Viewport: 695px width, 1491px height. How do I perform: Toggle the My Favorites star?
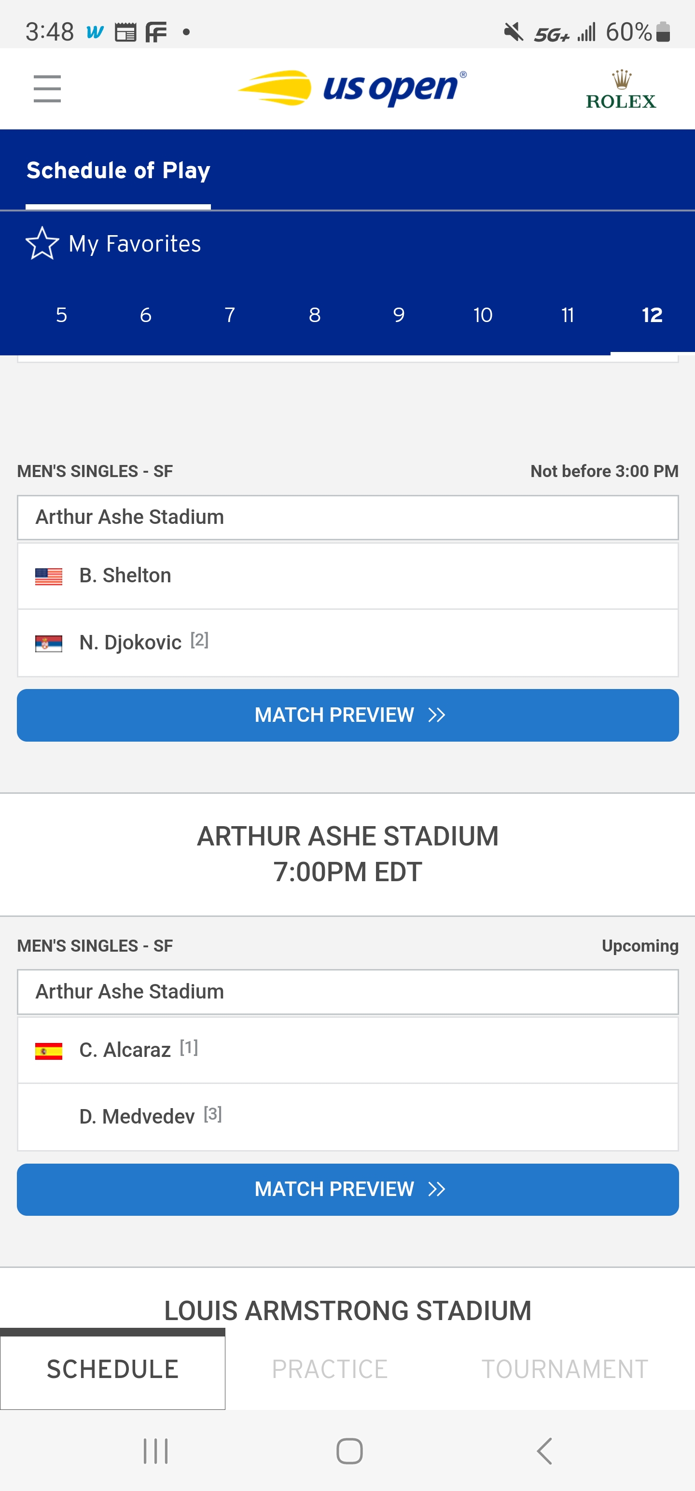coord(42,243)
